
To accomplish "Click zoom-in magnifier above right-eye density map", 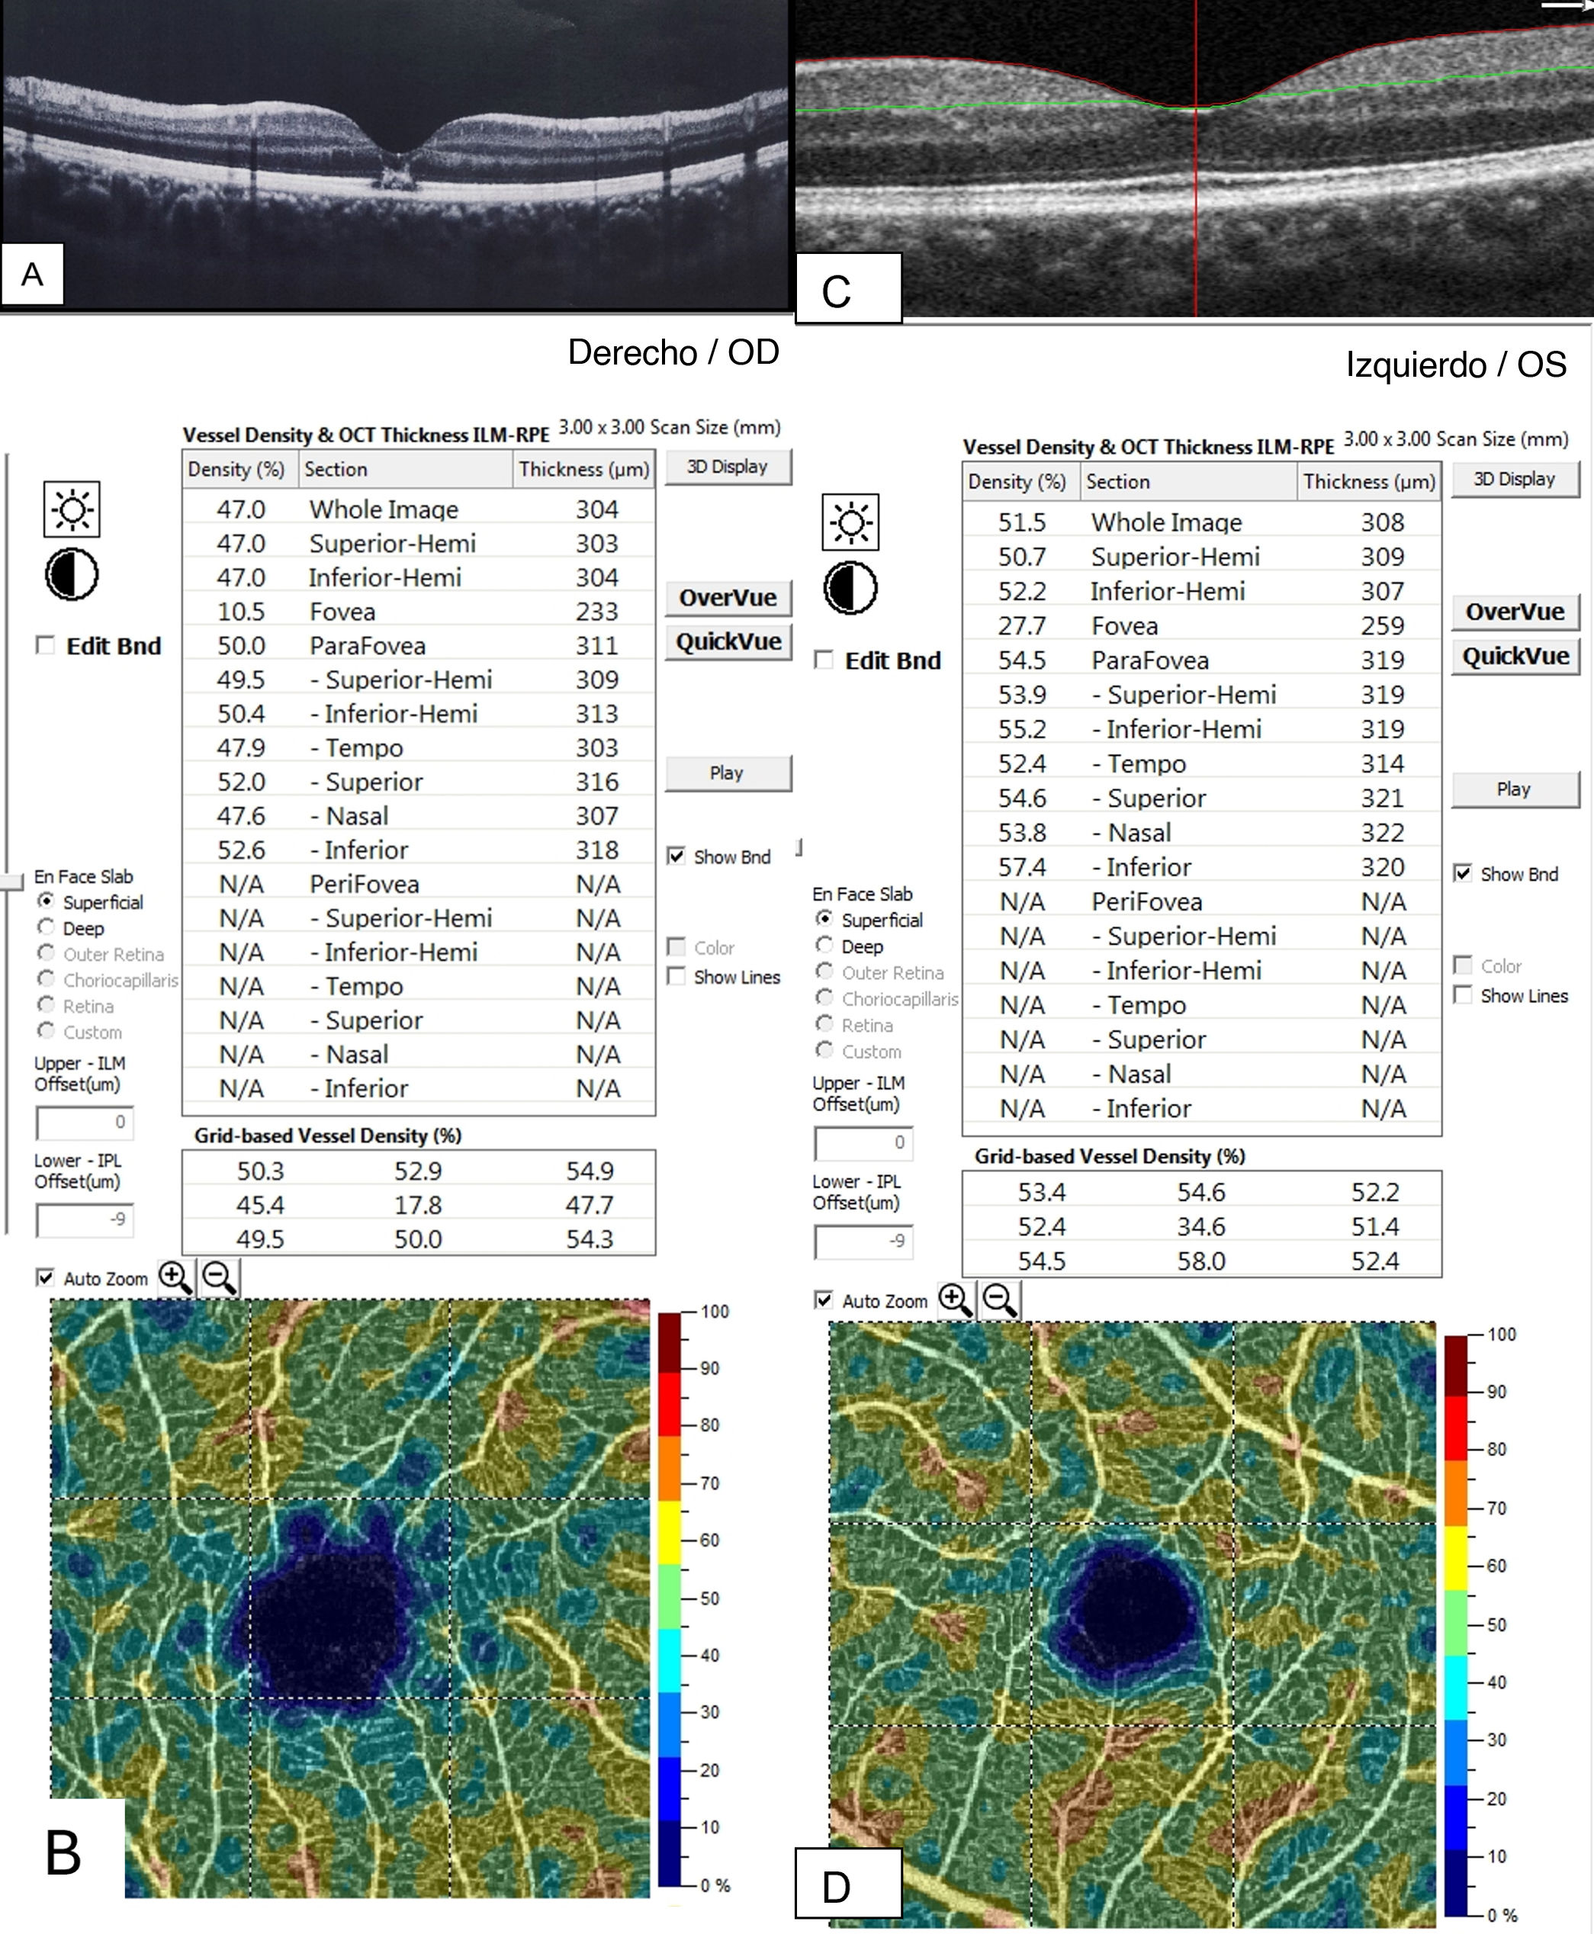I will point(175,1277).
